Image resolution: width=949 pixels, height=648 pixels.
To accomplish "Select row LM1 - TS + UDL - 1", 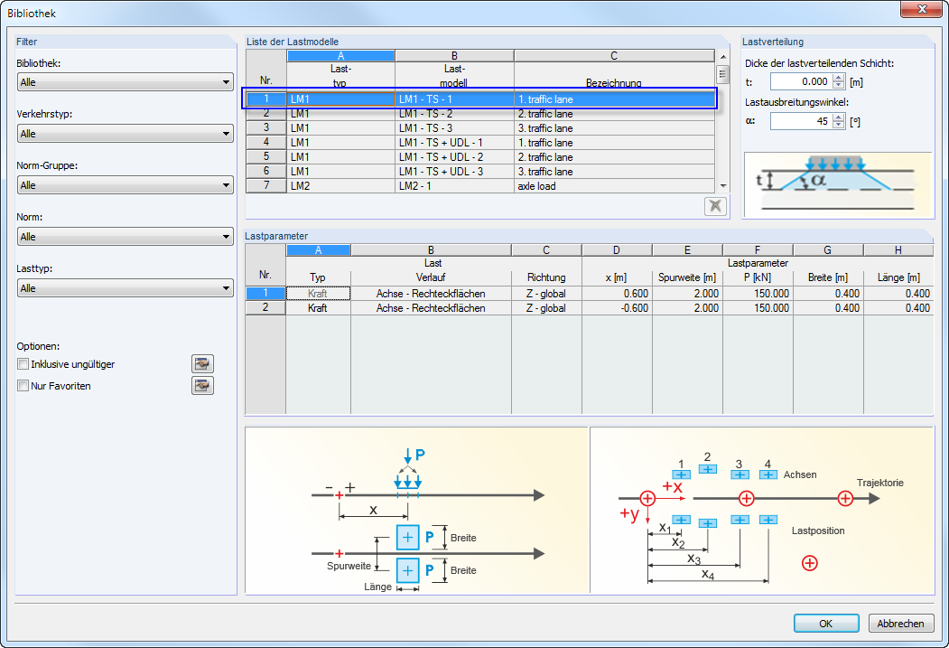I will click(480, 143).
